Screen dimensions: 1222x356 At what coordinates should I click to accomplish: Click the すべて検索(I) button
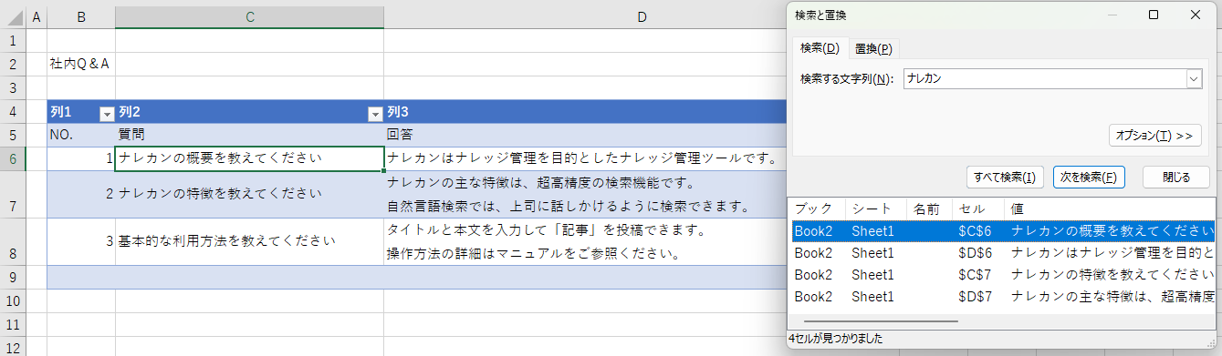(1004, 178)
